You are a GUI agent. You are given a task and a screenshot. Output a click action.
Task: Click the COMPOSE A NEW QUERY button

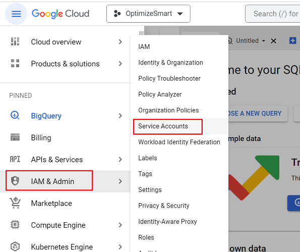click(x=258, y=113)
